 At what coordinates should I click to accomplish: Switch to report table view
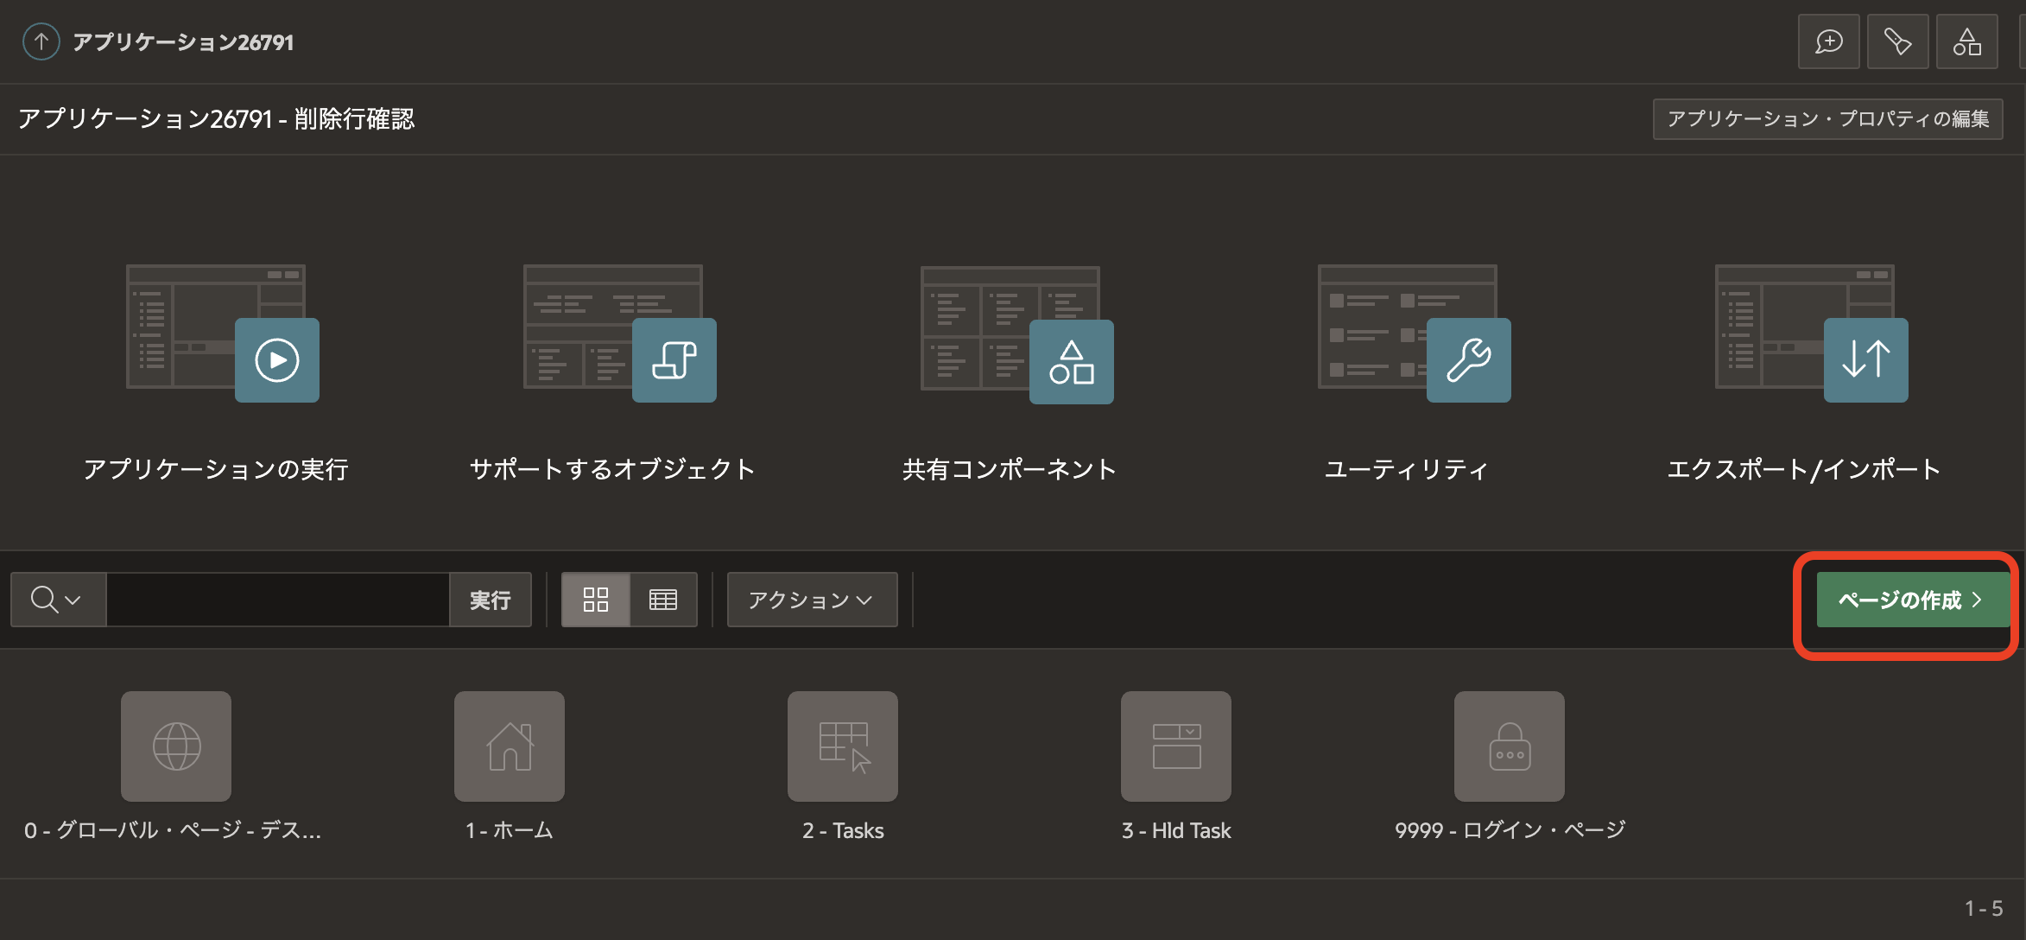(x=663, y=600)
